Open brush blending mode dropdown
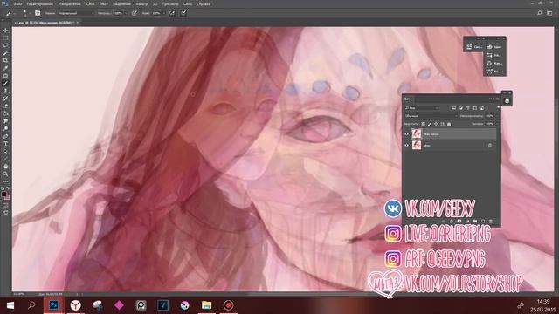The width and height of the screenshot is (559, 314). click(76, 13)
